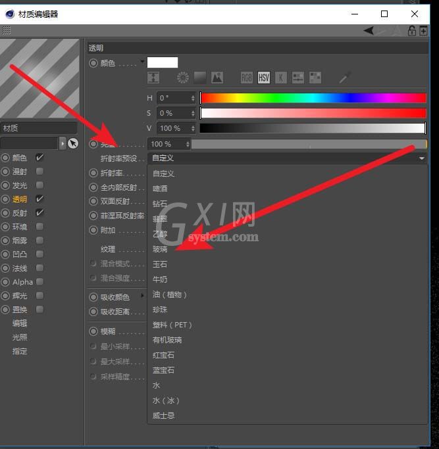Expand the 吸收颜色 disclosure triangle

coord(142,295)
